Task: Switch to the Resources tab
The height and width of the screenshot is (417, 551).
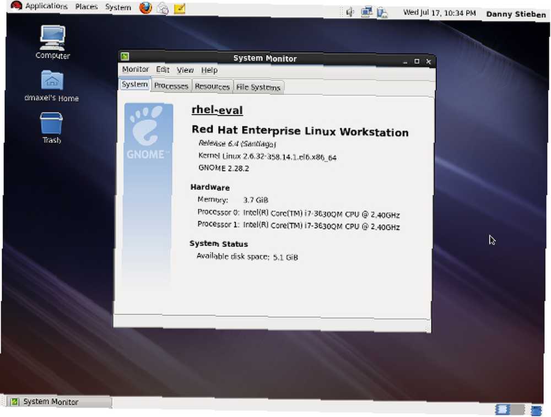Action: coord(212,86)
